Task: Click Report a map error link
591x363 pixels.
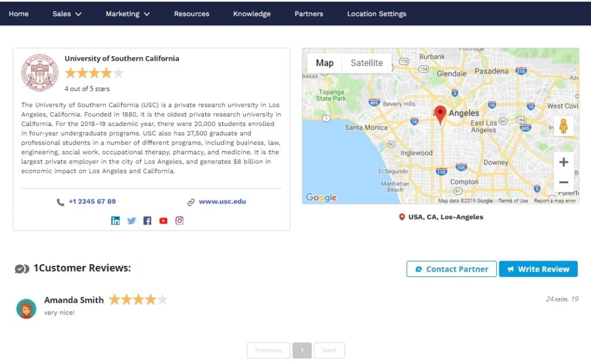Action: (x=555, y=201)
